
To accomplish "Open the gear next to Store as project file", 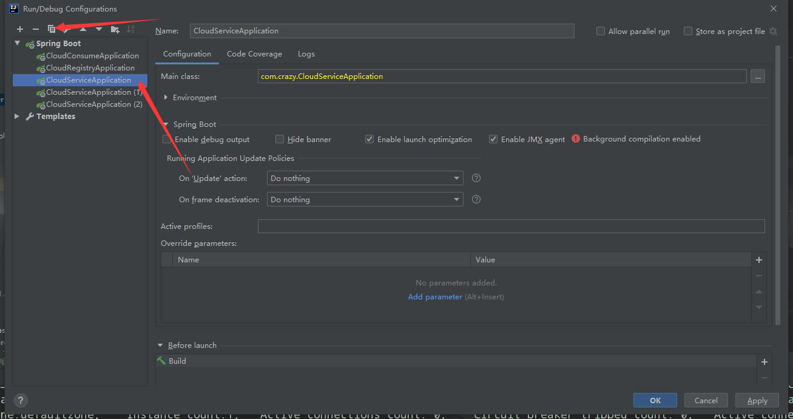I will pyautogui.click(x=773, y=31).
